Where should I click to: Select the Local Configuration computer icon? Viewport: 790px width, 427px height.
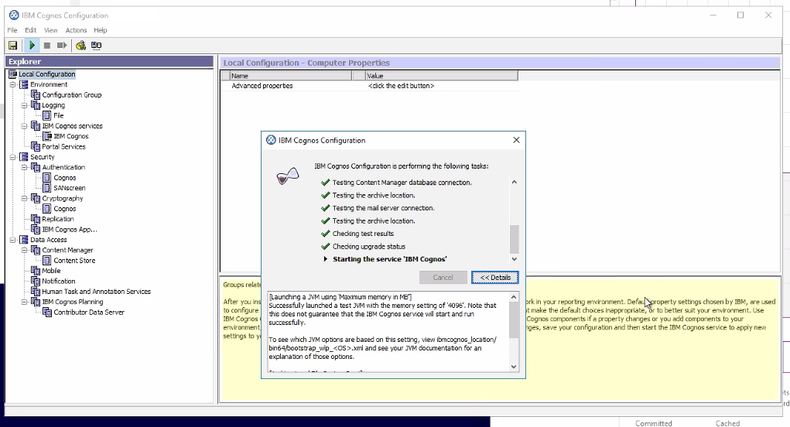pos(12,74)
